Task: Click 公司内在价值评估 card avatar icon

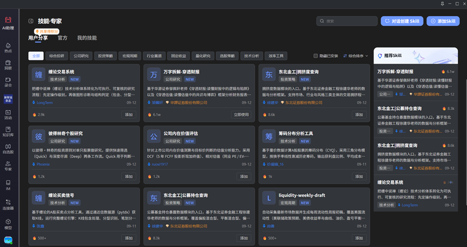Action: click(x=154, y=136)
